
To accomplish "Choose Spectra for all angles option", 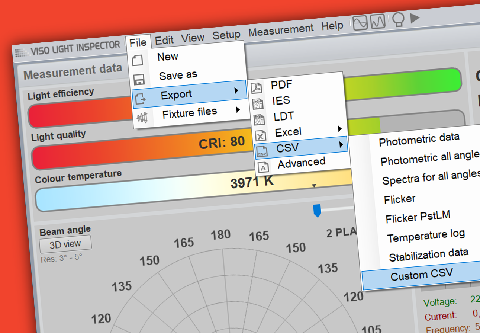I will point(431,177).
